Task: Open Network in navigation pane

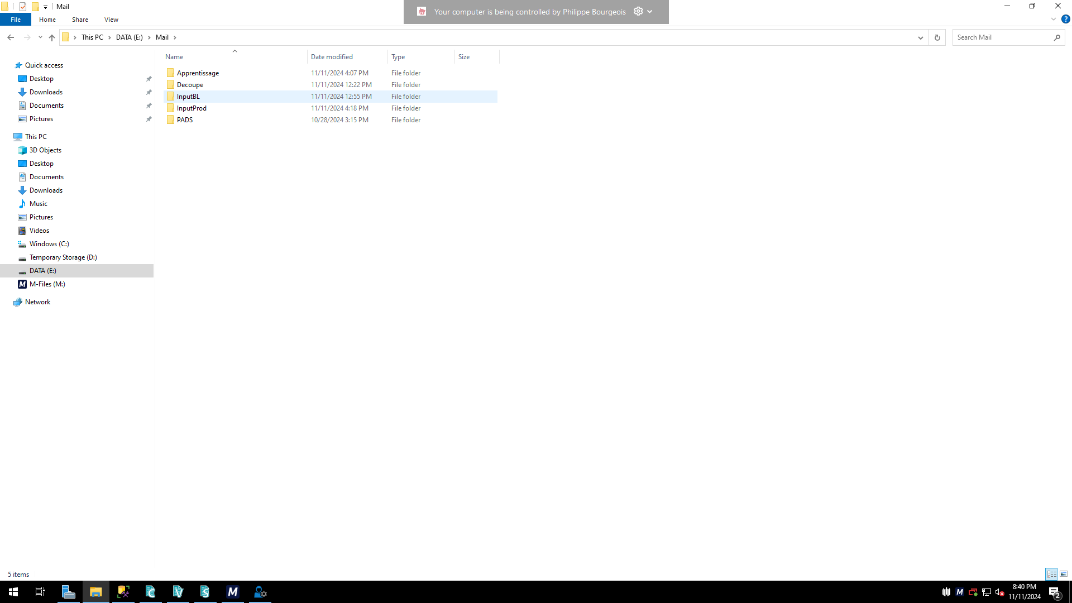Action: click(x=37, y=302)
